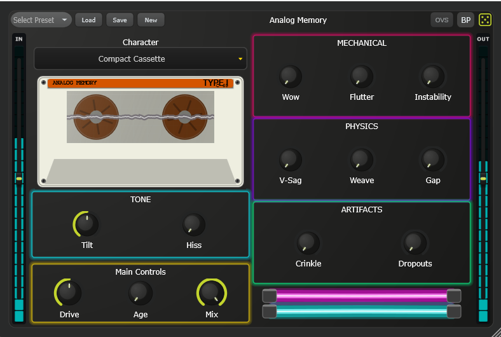This screenshot has width=501, height=337.
Task: Click the Tilt tone knob
Action: click(x=87, y=224)
